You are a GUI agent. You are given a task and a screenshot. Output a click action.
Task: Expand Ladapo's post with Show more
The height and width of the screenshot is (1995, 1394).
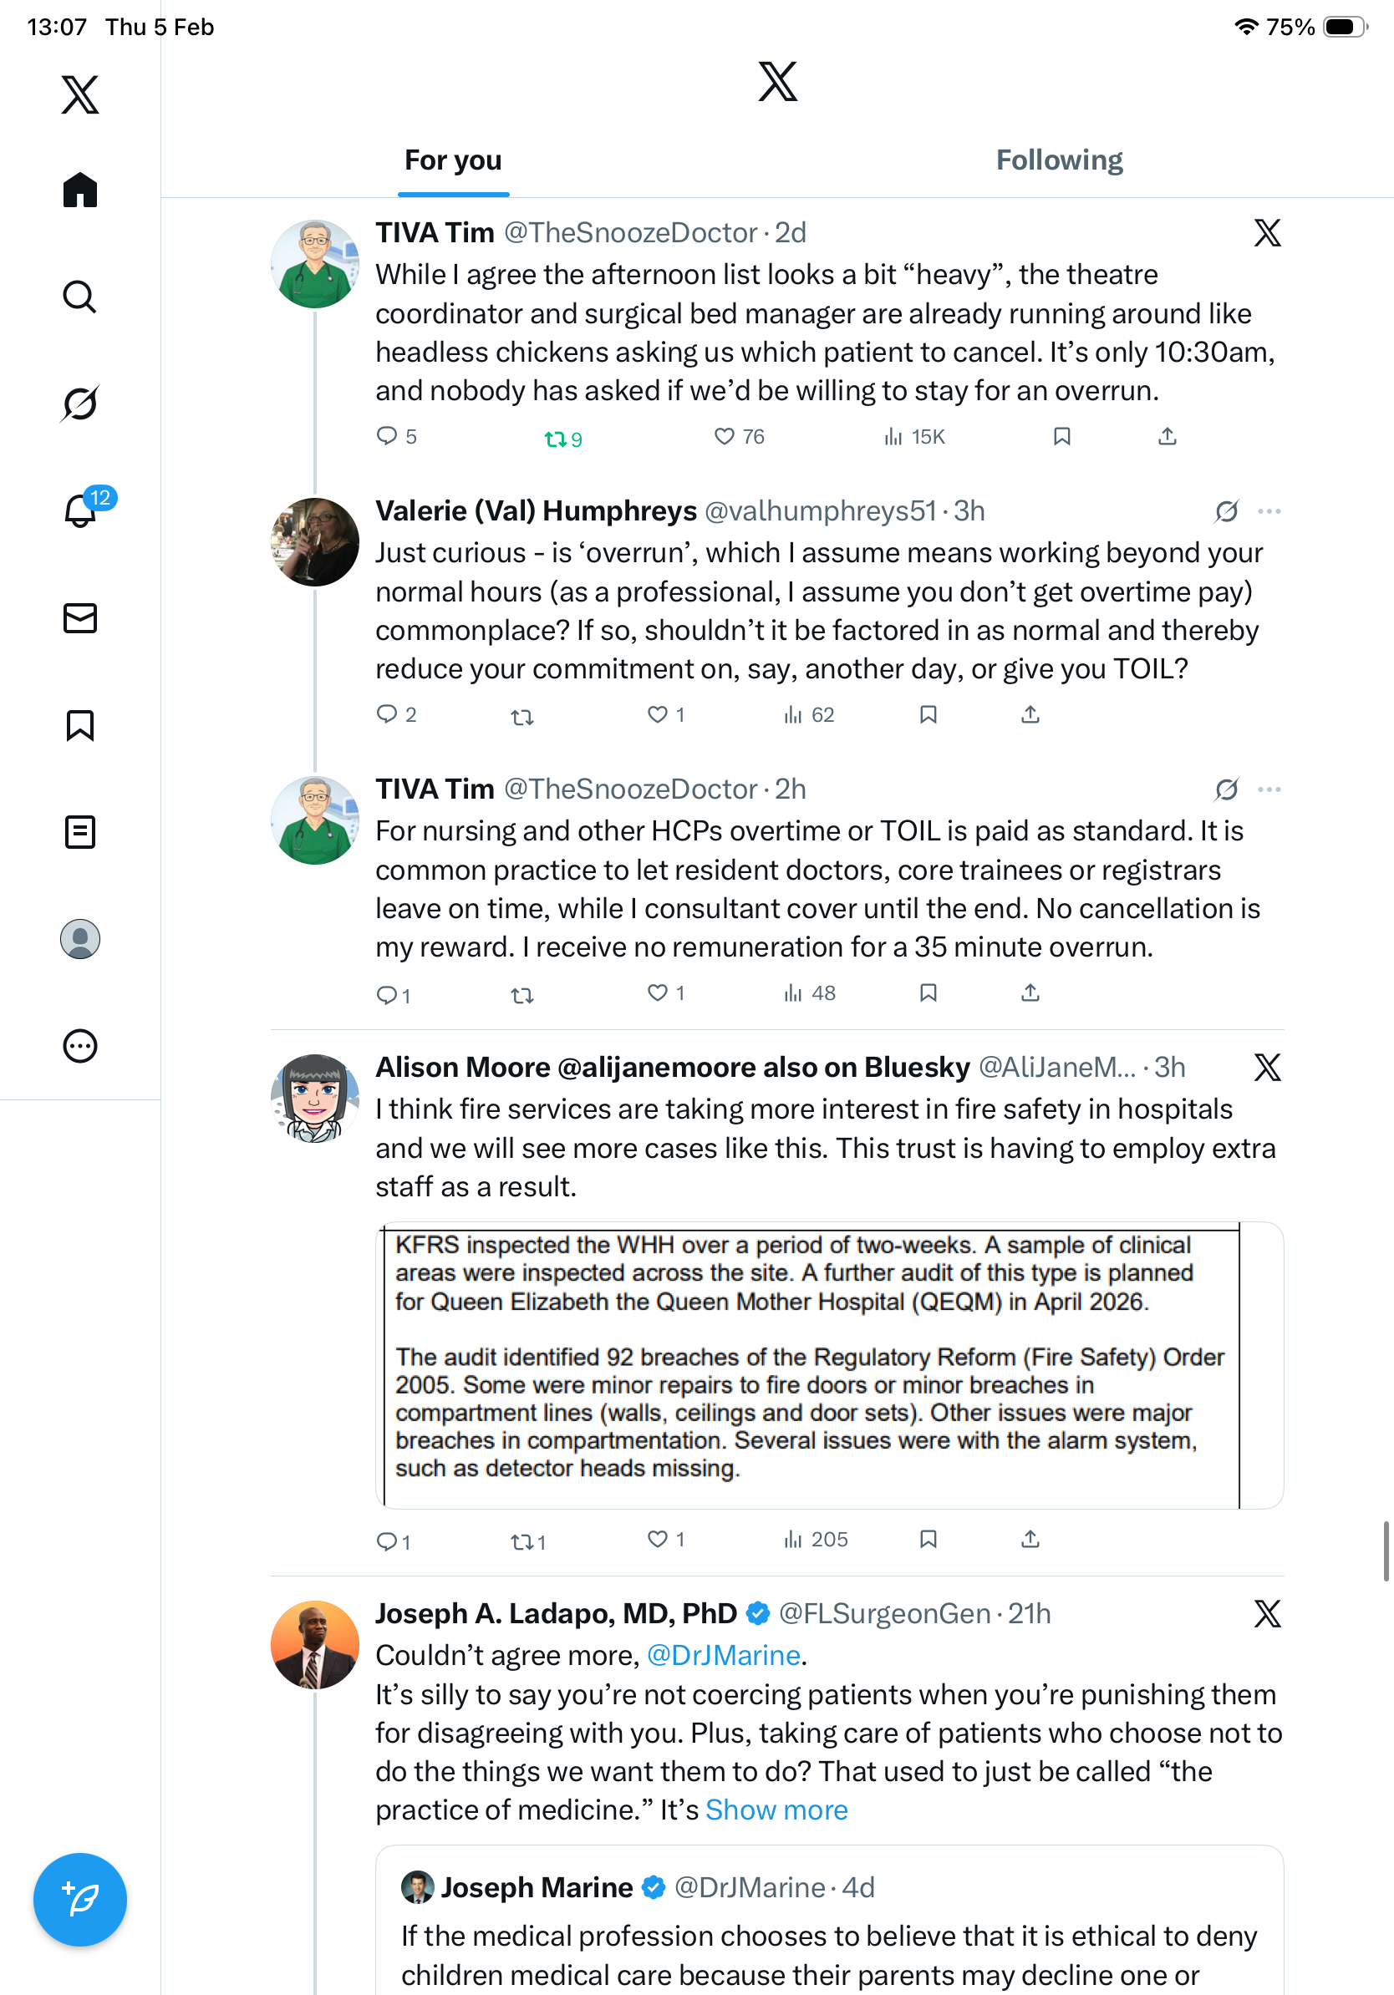tap(776, 1809)
